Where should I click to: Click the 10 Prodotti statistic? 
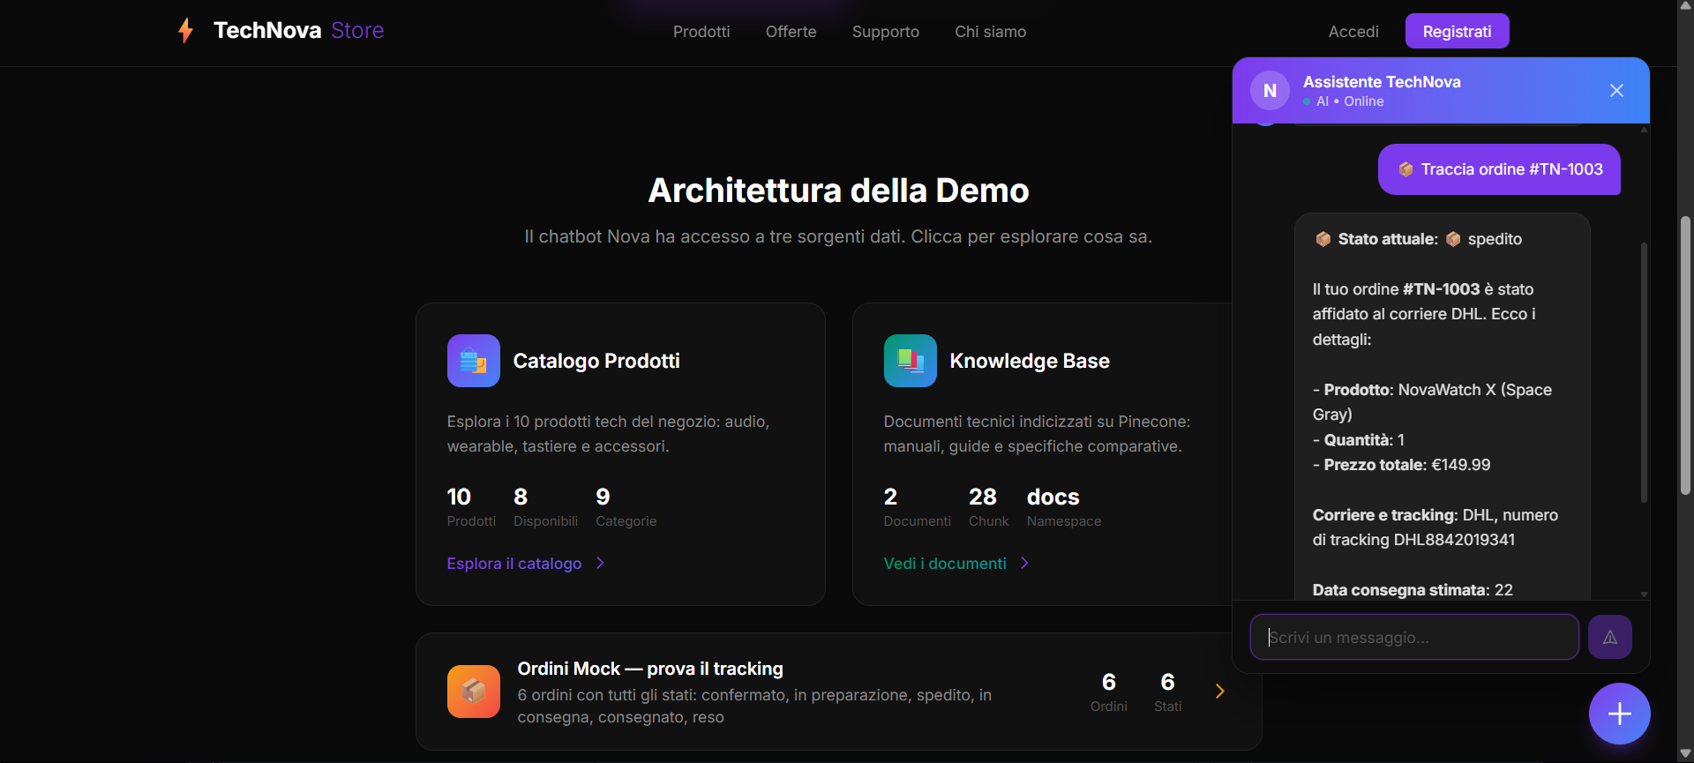tap(471, 506)
